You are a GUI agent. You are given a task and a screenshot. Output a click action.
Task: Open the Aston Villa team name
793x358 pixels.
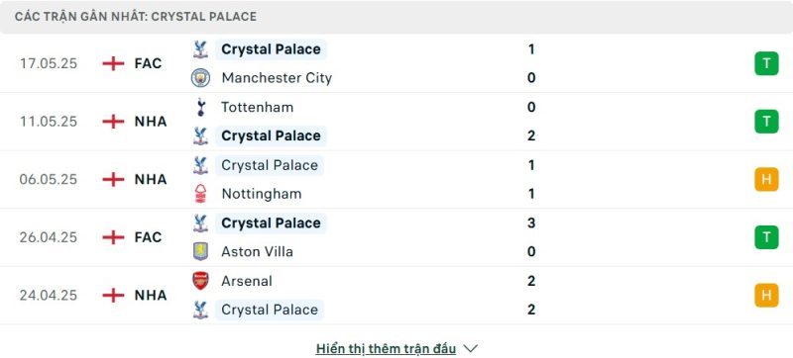point(257,251)
